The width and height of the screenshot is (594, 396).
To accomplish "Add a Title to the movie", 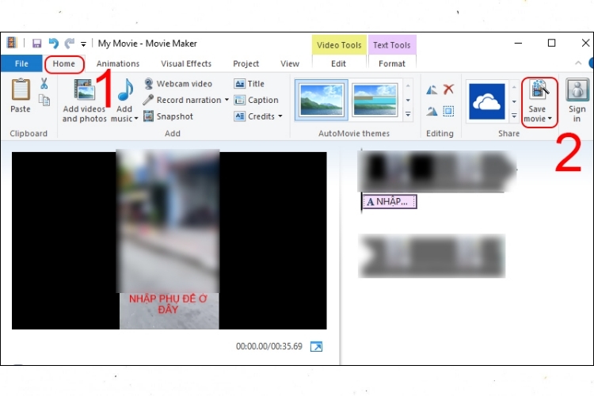I will (x=249, y=84).
